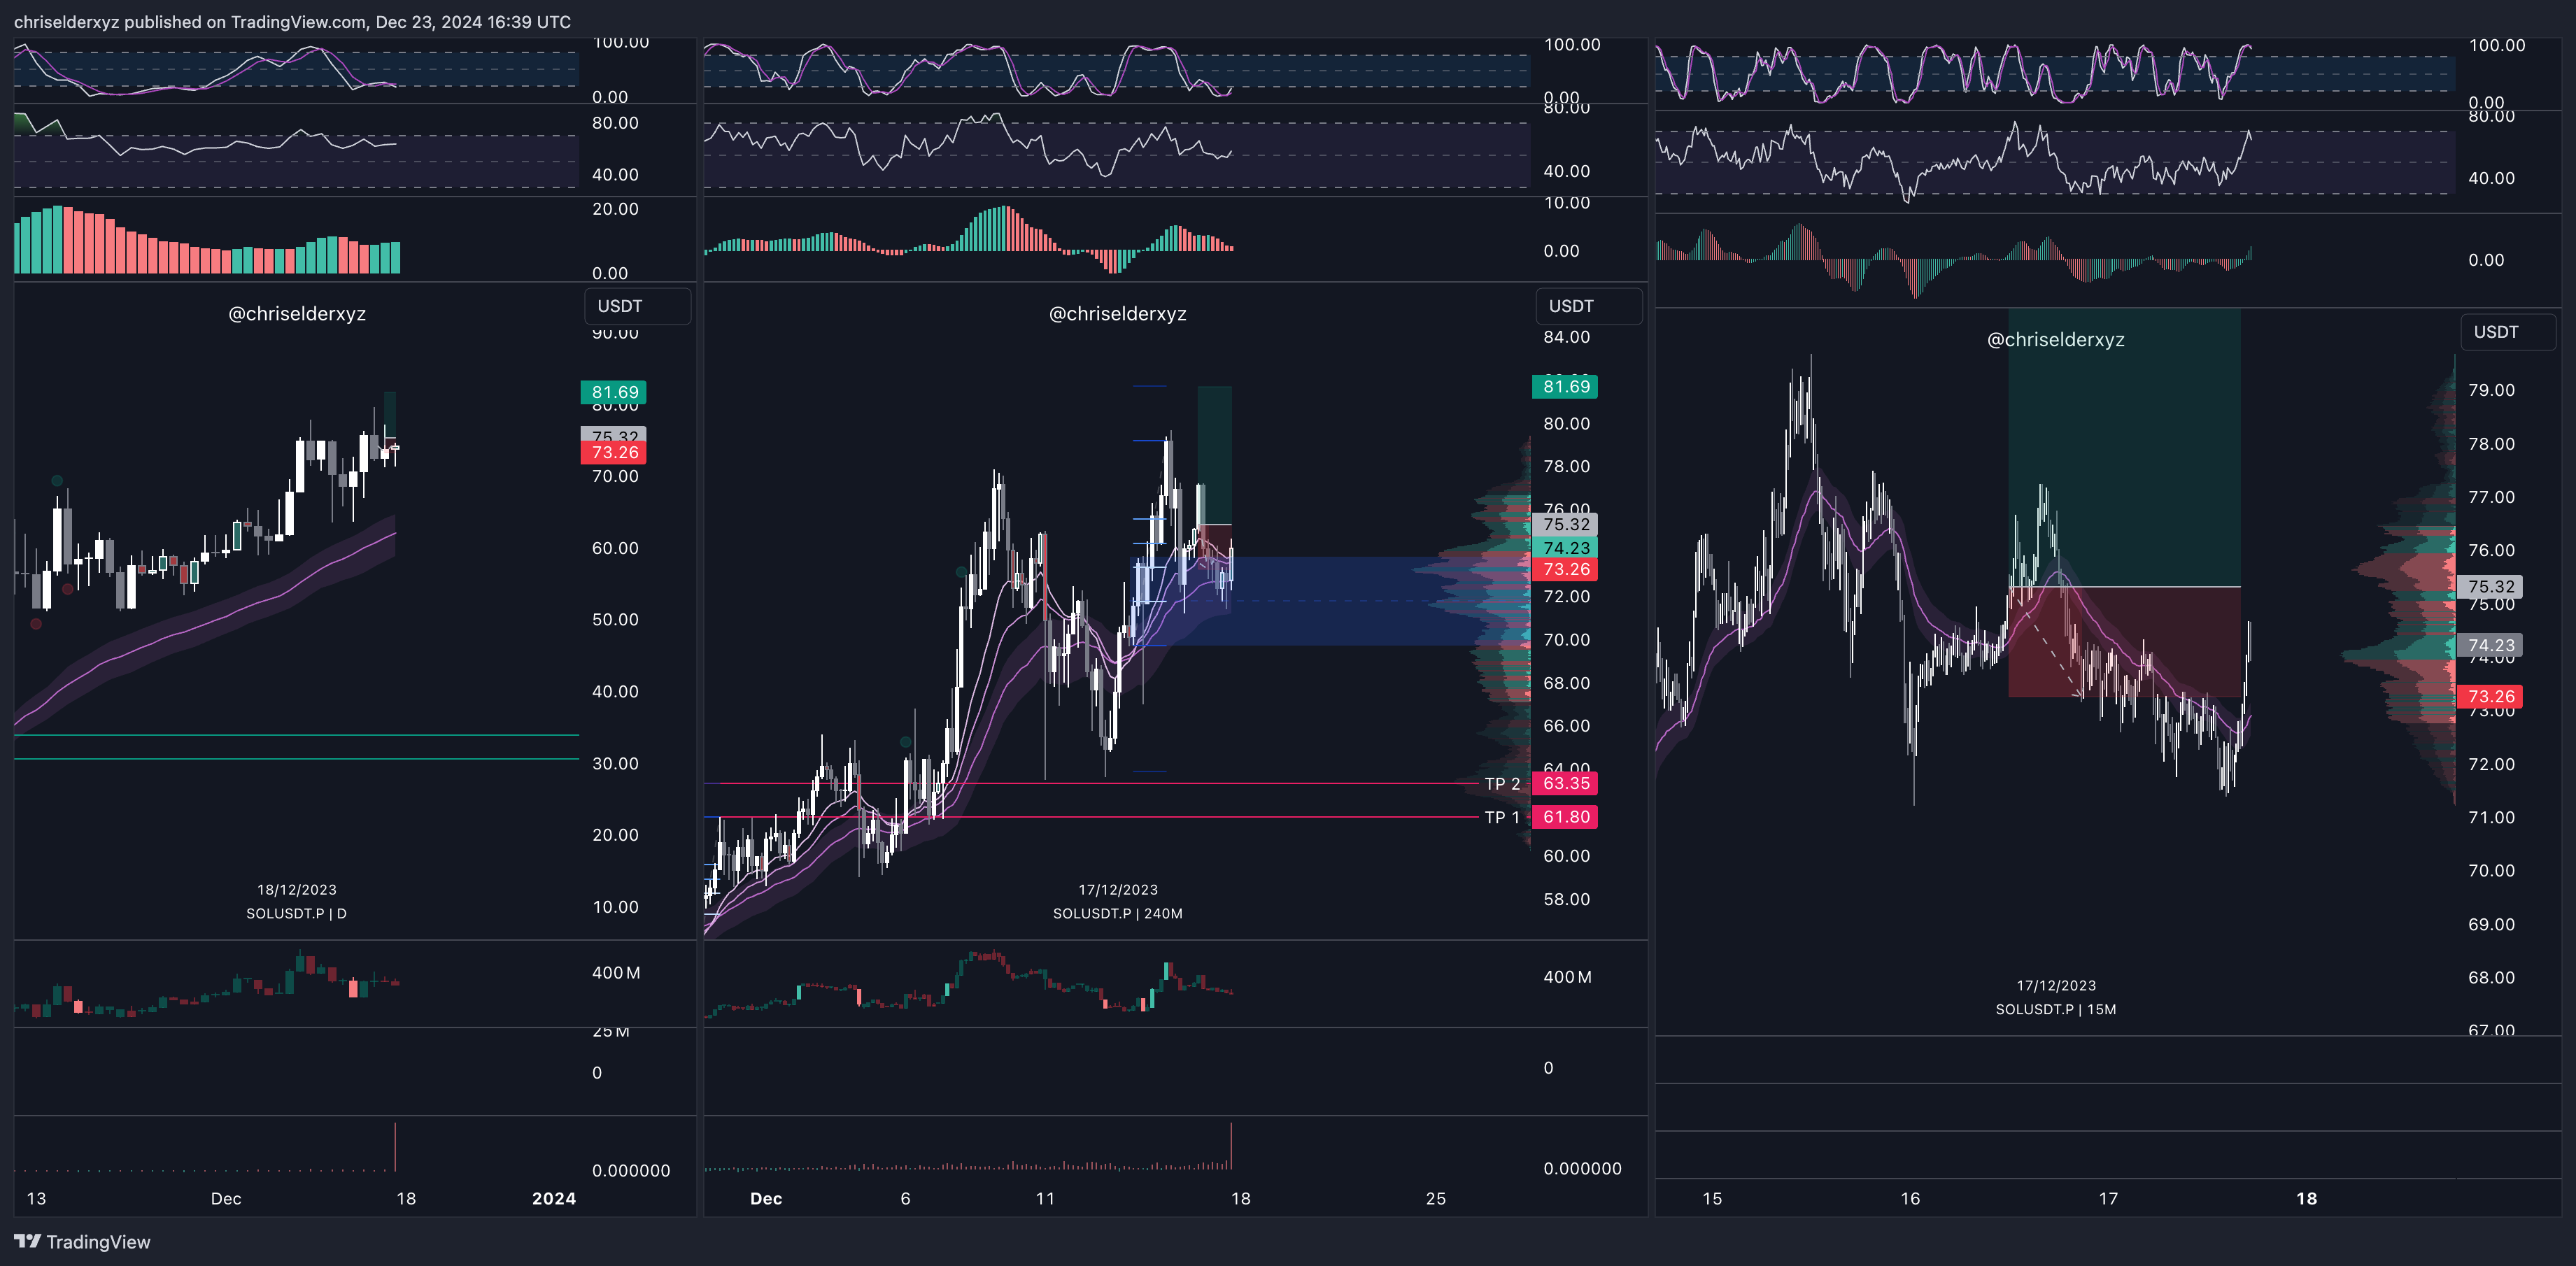
Task: Click the TradingView logo icon
Action: click(x=27, y=1241)
